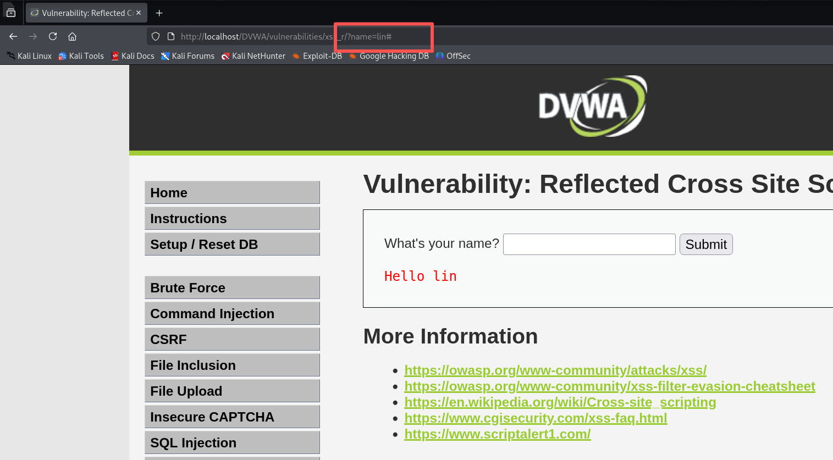Click the What's your name text field
Screen dimensions: 833x460
589,244
